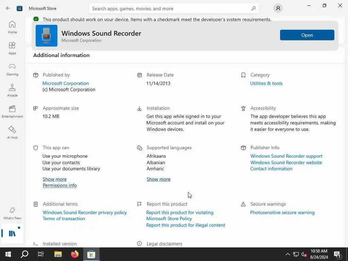The height and width of the screenshot is (261, 348).
Task: Click the Supported languages chat icon
Action: pos(139,148)
